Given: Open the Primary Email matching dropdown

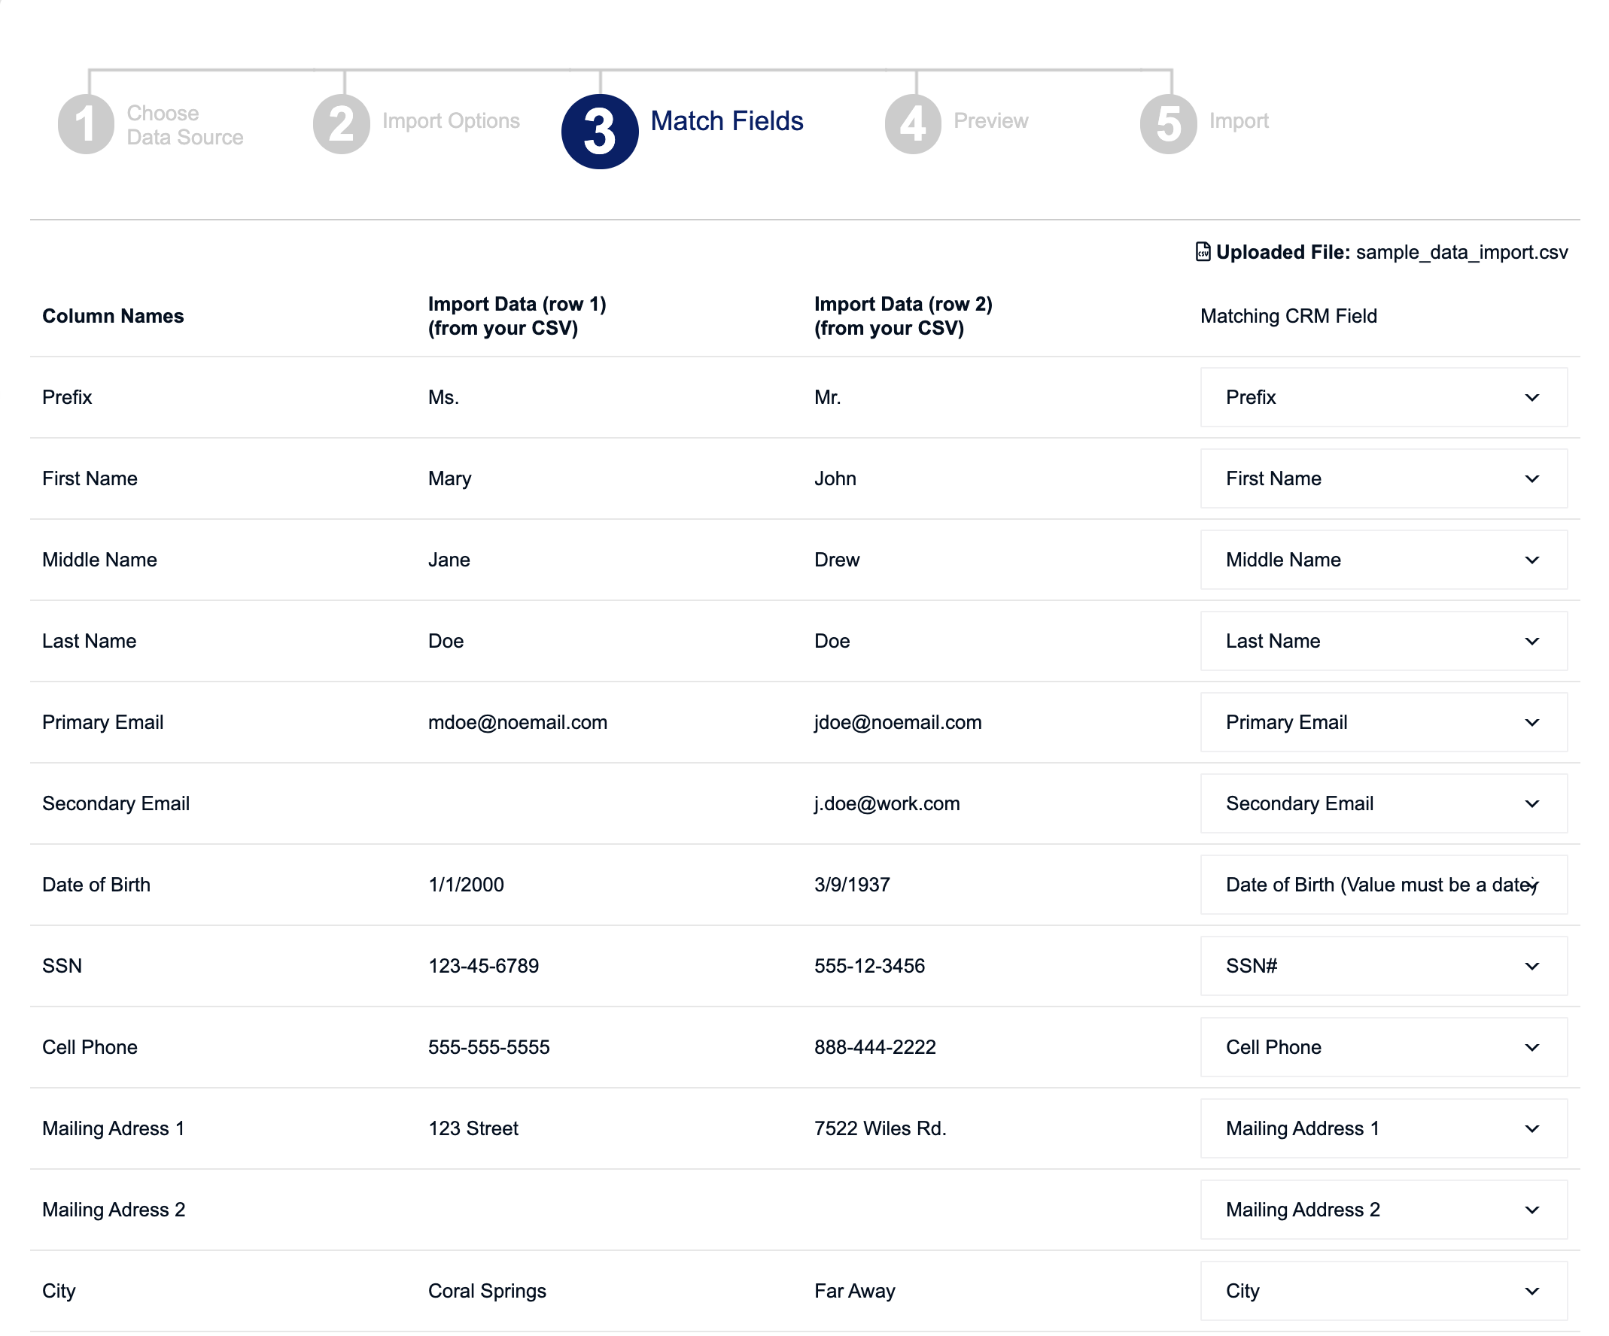Looking at the screenshot, I should click(1384, 722).
